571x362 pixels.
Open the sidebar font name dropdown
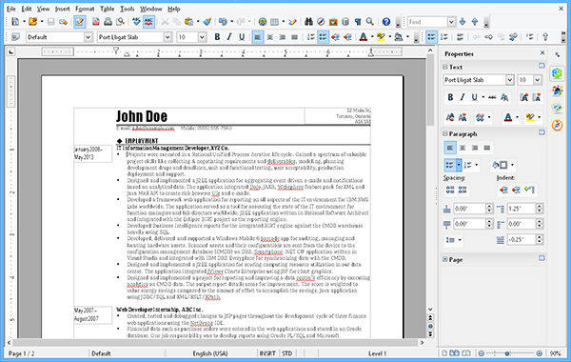pyautogui.click(x=509, y=80)
